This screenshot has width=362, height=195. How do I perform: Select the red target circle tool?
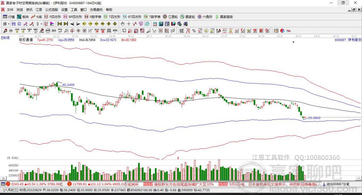coord(72,31)
